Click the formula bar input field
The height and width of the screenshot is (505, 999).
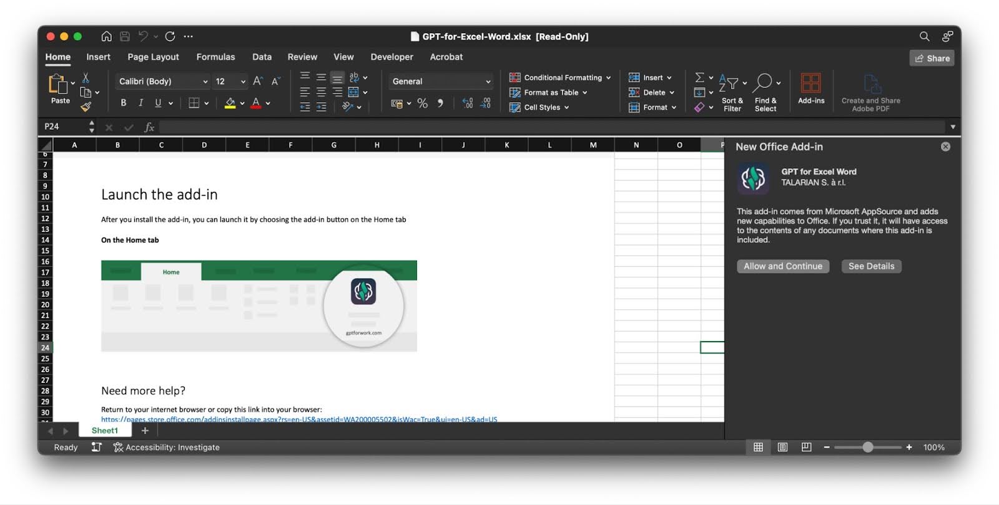tap(549, 127)
